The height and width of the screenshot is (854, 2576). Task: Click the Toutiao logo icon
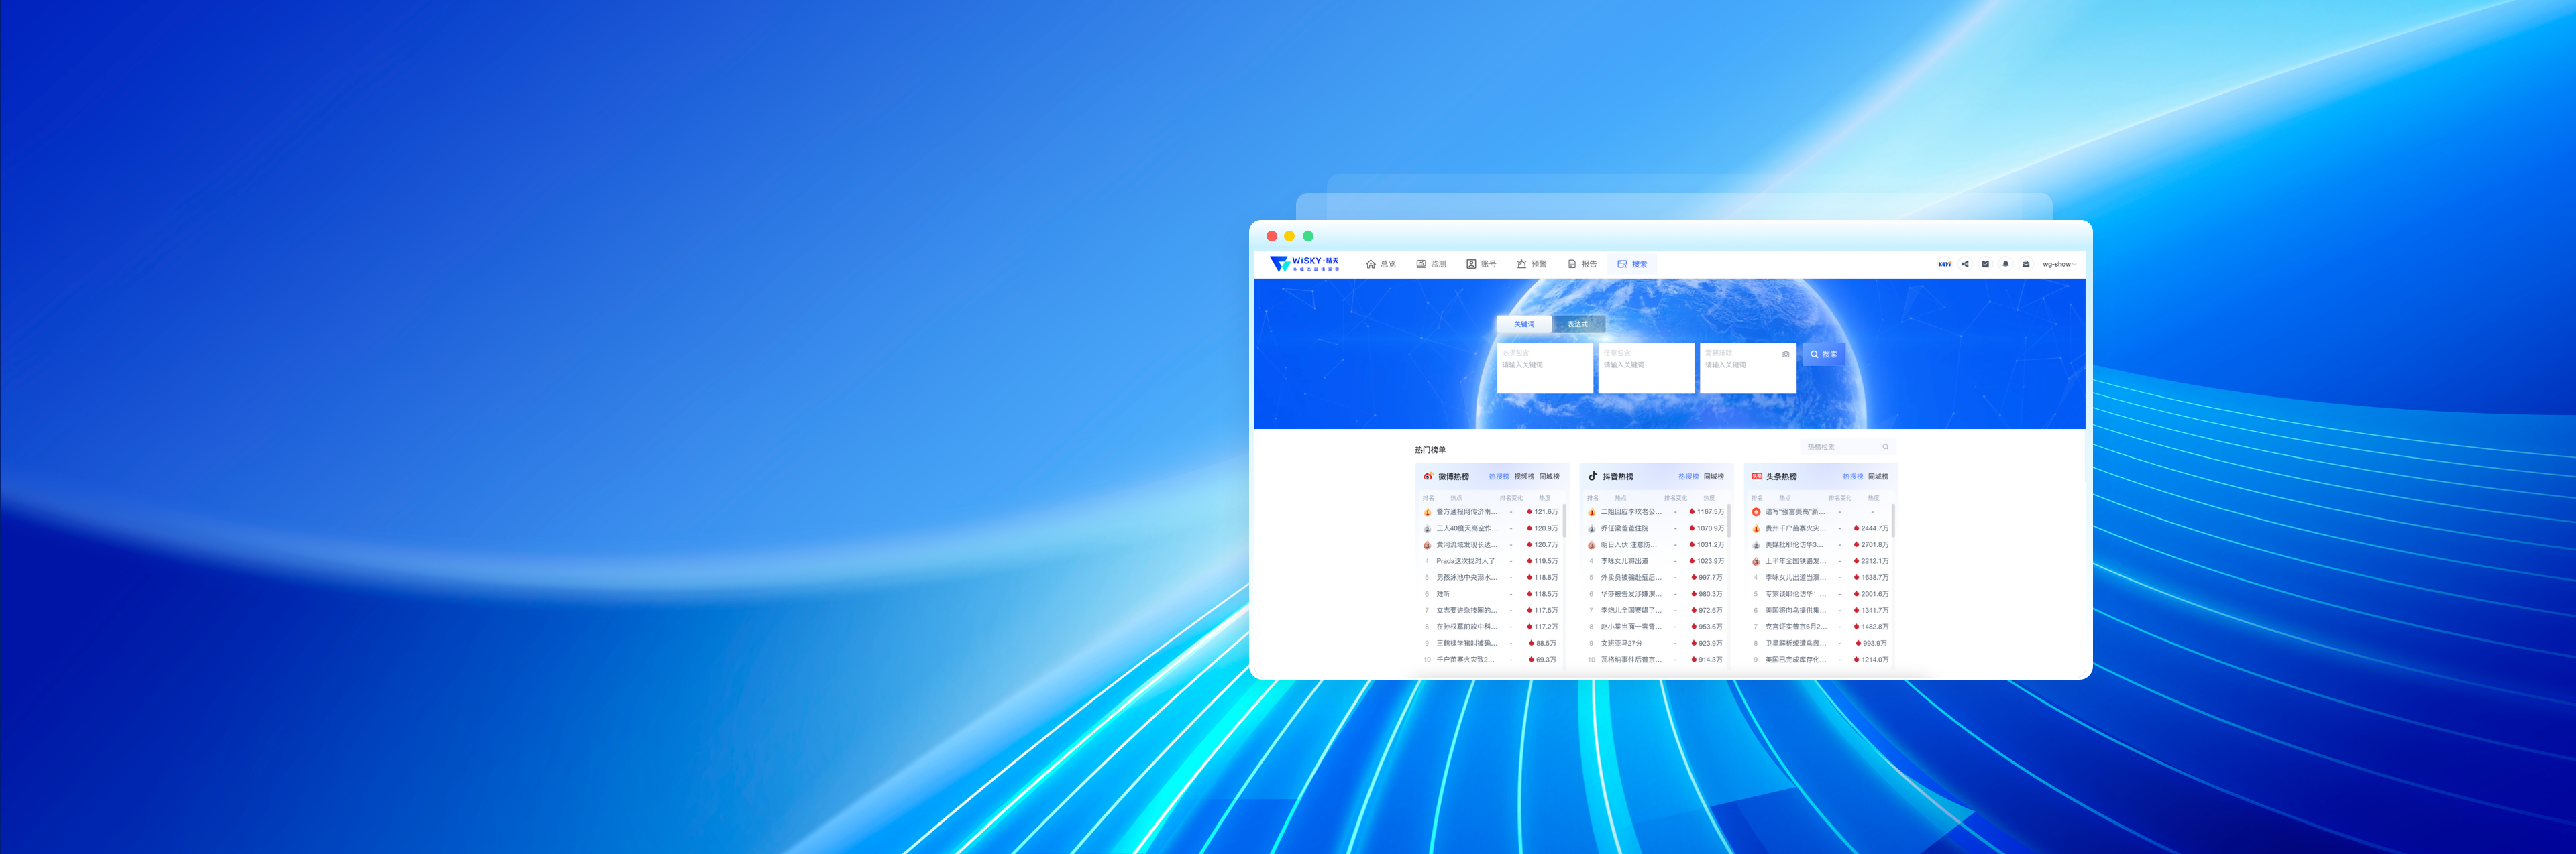1756,477
